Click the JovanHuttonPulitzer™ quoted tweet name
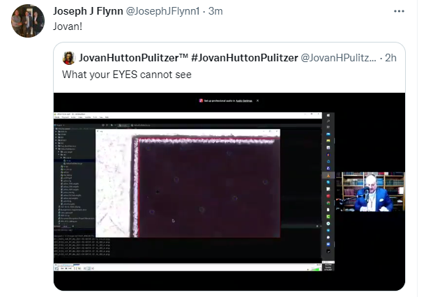 click(x=188, y=58)
